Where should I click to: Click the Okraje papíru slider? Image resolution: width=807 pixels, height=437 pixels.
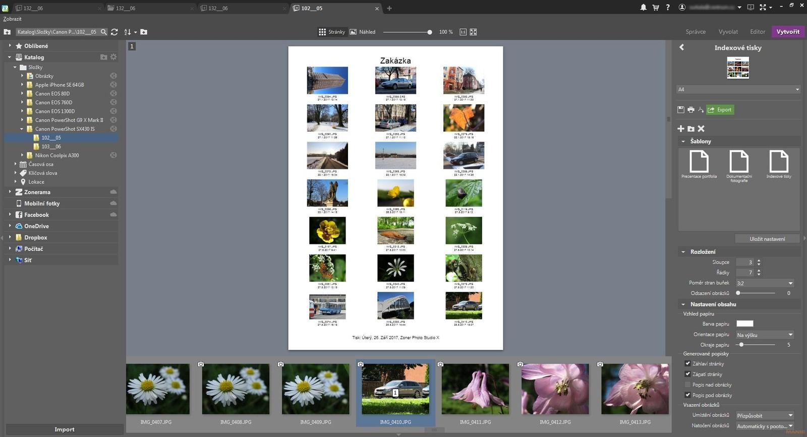(756, 345)
